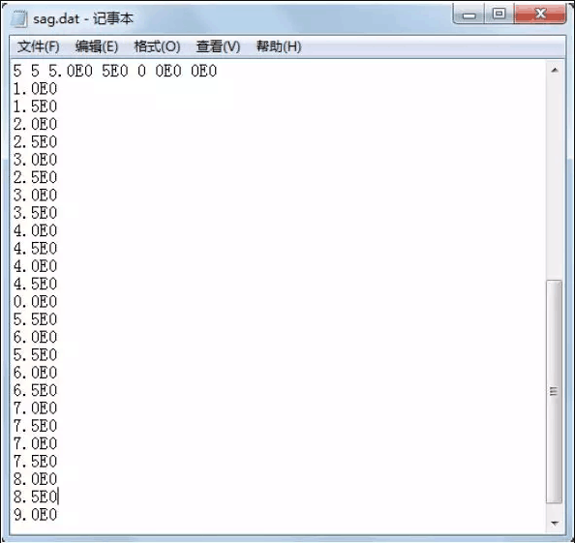Click at end of the 8.5E0 line

58,498
